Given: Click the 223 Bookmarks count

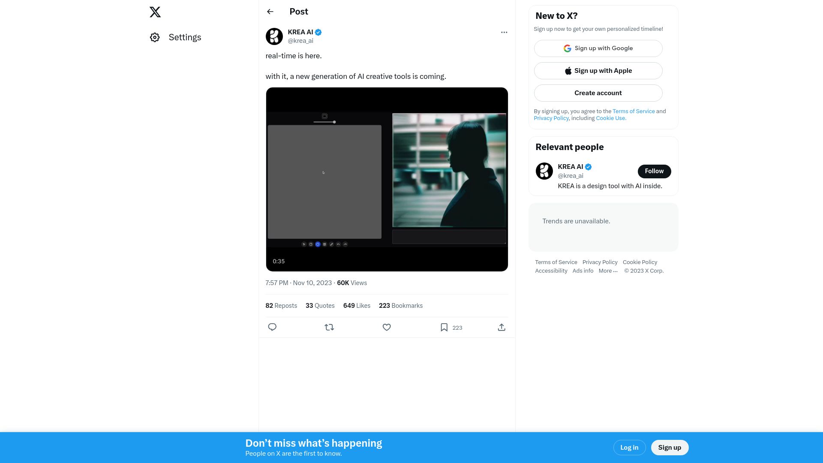Looking at the screenshot, I should pyautogui.click(x=401, y=306).
